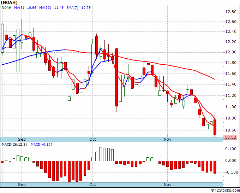Select the MA(3) legend label
Viewport: 240px width, 193px height.
click(19, 8)
